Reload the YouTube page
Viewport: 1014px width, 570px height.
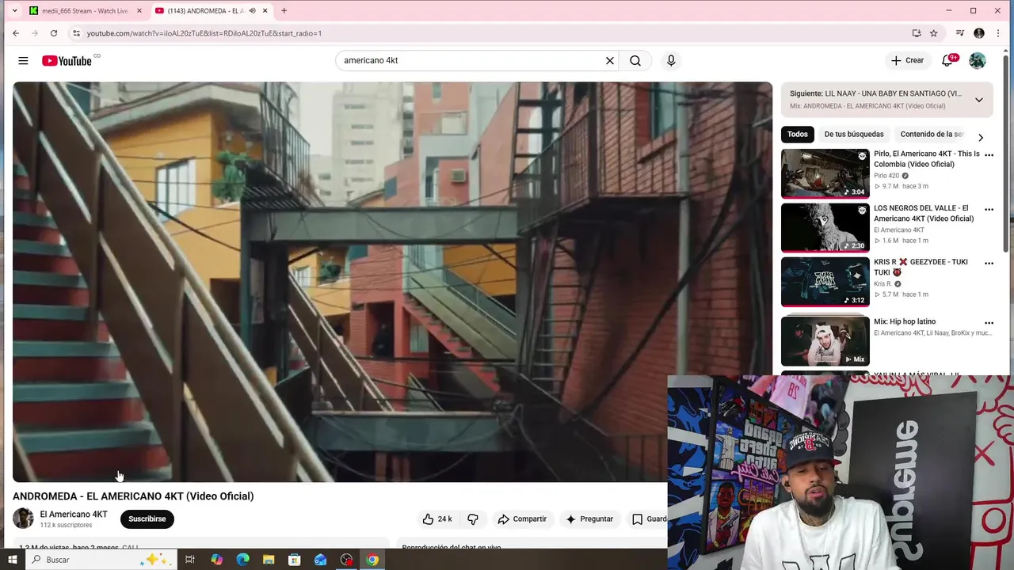coord(54,33)
